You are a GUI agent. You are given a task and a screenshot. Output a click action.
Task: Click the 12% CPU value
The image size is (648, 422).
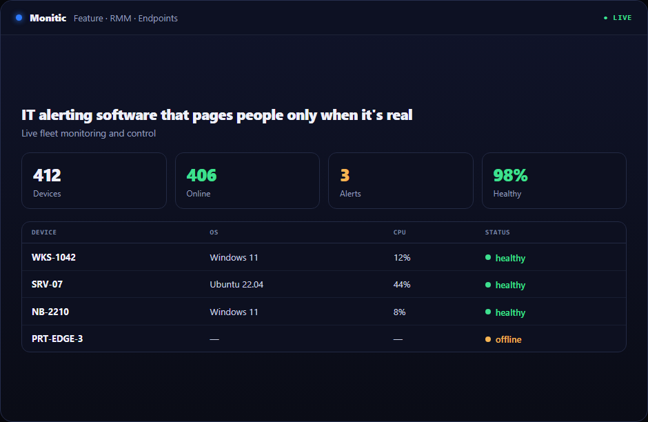pos(402,257)
